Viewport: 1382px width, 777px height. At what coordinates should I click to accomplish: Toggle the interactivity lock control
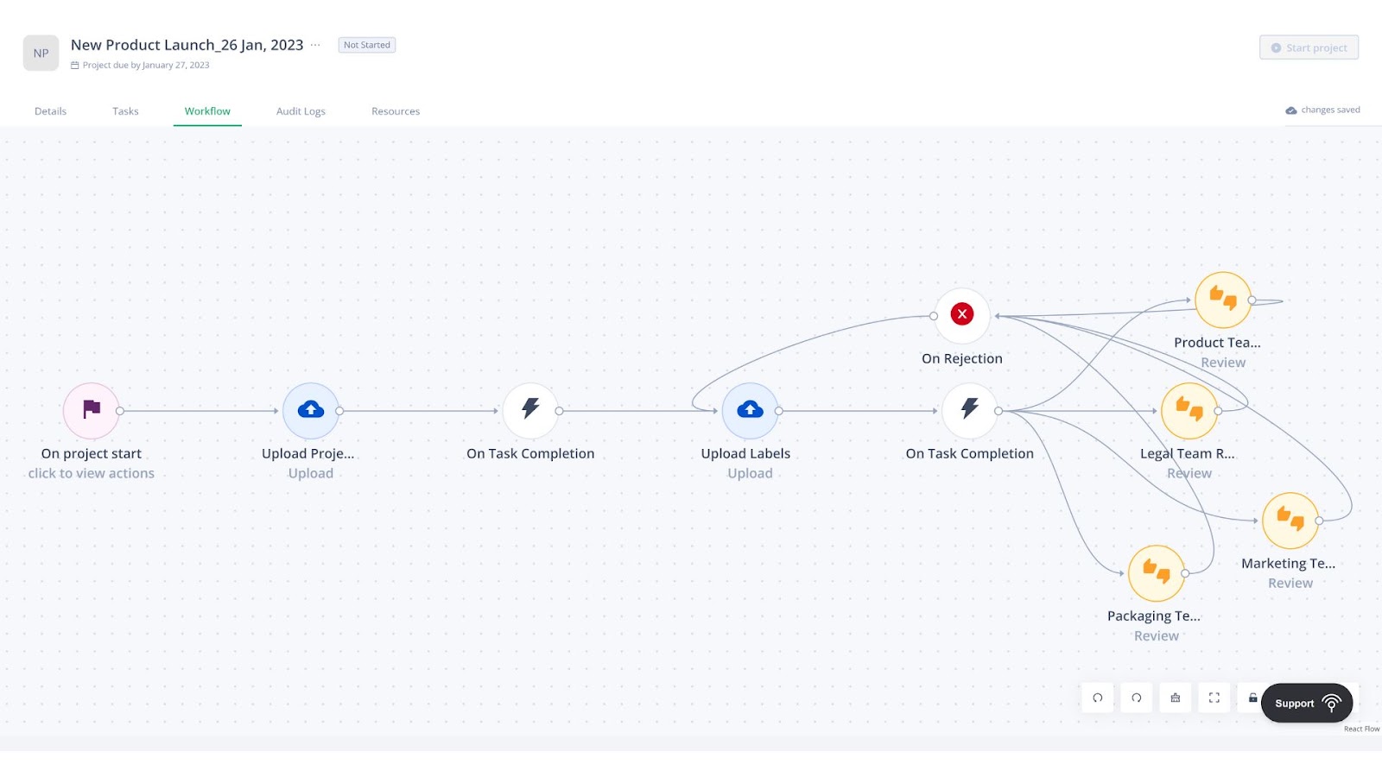coord(1252,698)
